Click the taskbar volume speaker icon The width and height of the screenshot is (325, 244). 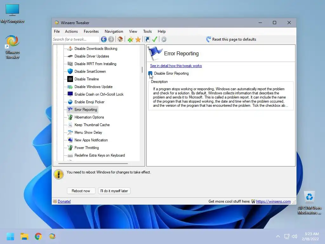[x=294, y=236]
